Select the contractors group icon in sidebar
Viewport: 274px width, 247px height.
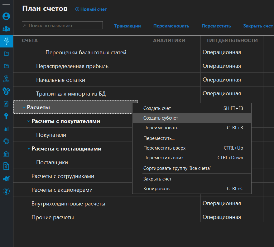(x=6, y=29)
